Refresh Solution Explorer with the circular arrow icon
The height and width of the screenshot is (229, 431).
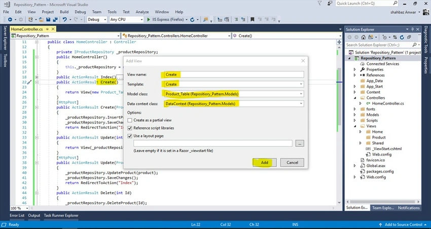[x=402, y=37]
